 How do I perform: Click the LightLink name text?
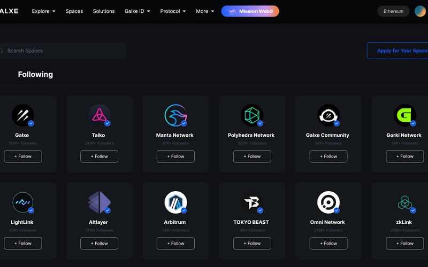click(22, 222)
